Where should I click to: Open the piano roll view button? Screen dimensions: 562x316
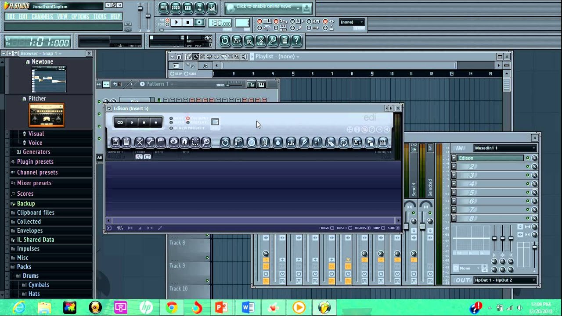187,7
